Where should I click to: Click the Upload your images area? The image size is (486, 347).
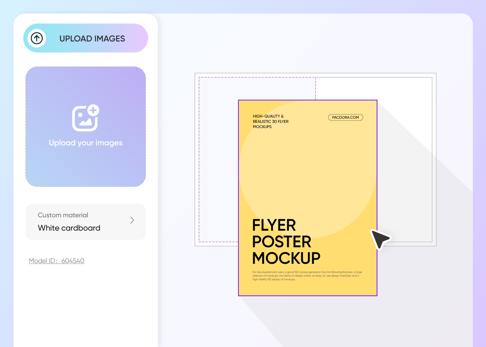click(85, 143)
